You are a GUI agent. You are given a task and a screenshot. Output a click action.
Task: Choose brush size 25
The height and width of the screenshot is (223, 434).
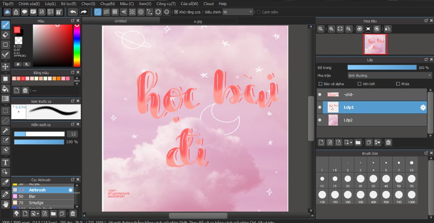click(x=360, y=181)
